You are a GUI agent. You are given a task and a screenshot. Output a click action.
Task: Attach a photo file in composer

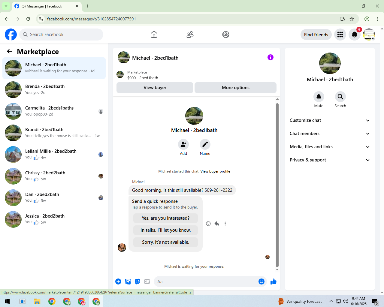click(x=128, y=281)
